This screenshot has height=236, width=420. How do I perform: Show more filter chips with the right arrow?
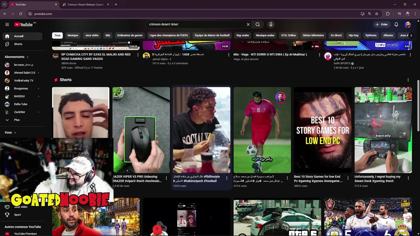pos(411,35)
